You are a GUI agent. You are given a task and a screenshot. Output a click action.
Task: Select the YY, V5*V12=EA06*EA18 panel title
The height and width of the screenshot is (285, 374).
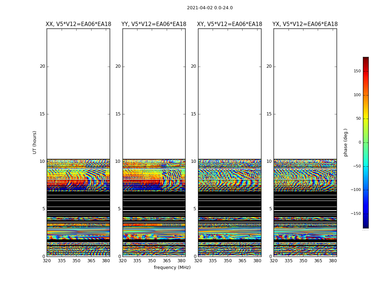click(x=154, y=24)
